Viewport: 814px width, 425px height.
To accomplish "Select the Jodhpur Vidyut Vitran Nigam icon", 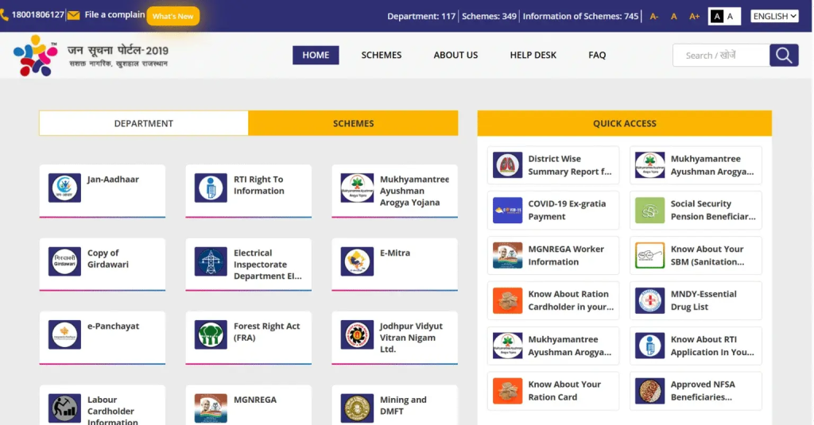I will [357, 334].
